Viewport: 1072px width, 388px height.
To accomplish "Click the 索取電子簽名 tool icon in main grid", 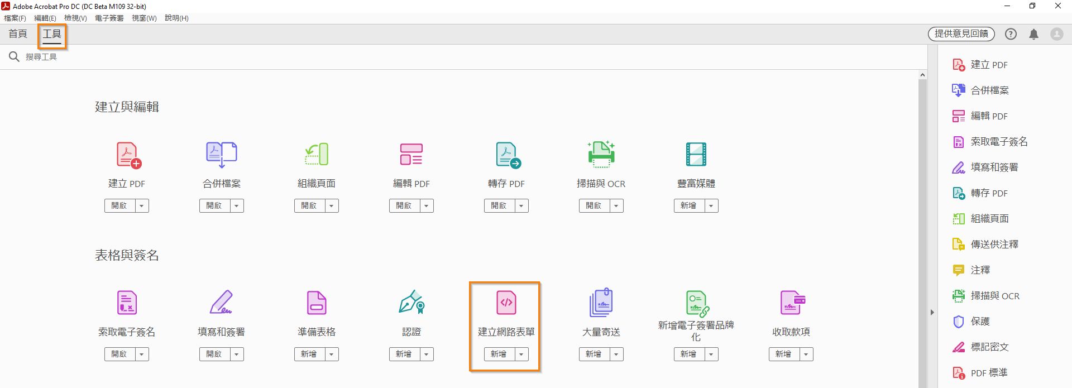I will click(127, 303).
